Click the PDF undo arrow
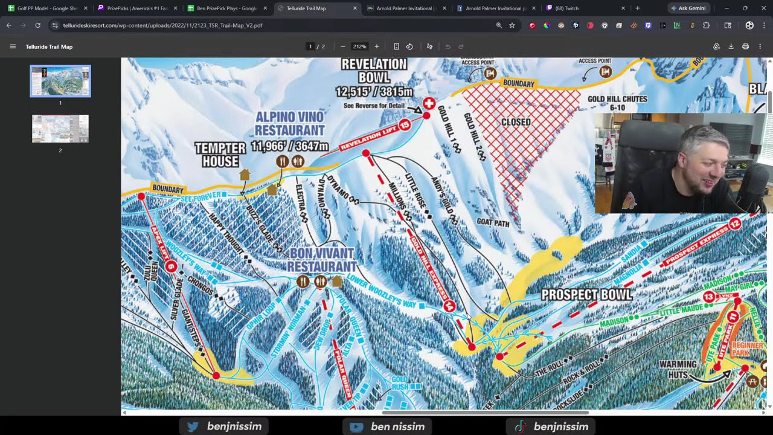This screenshot has height=435, width=773. (448, 47)
